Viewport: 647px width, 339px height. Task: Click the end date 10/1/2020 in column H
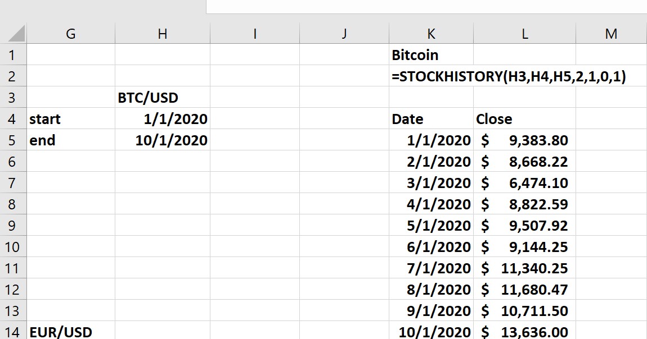(x=162, y=140)
